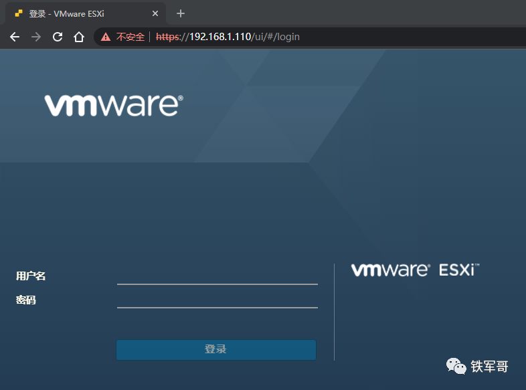Screen dimensions: 526x390
Task: Focus the 密码 password field
Action: [x=217, y=300]
